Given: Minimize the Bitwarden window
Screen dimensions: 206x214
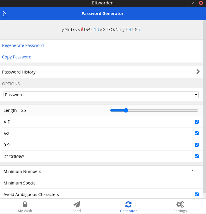Looking at the screenshot, I should [184, 3].
